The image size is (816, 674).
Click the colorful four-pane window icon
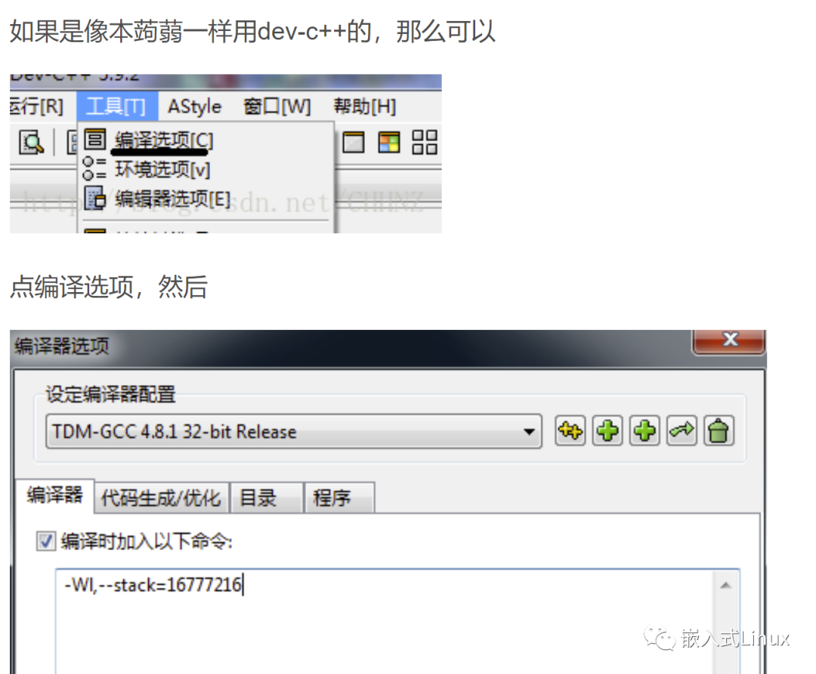389,143
